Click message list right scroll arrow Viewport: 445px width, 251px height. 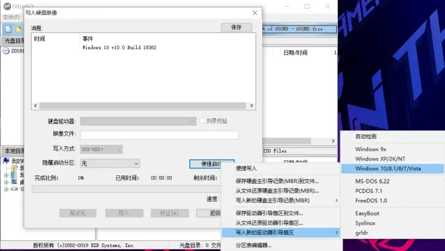[251, 106]
